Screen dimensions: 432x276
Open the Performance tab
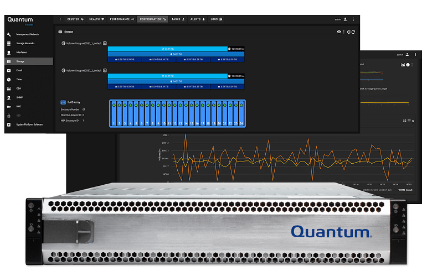click(x=122, y=19)
